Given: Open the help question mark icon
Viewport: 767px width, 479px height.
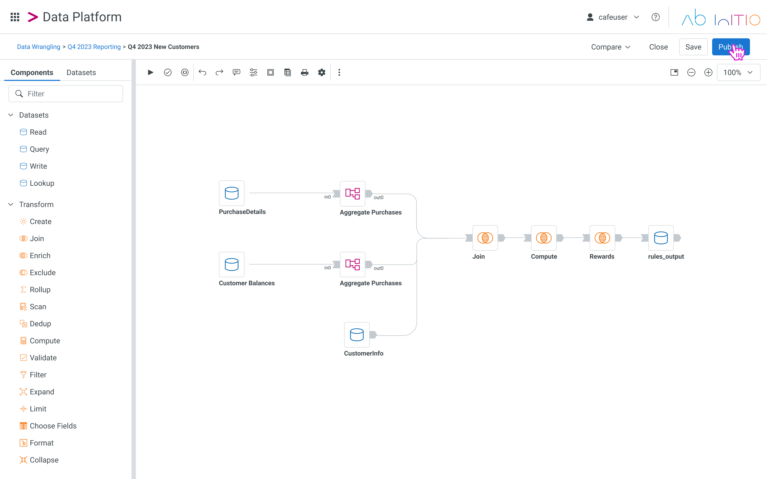Looking at the screenshot, I should [655, 17].
